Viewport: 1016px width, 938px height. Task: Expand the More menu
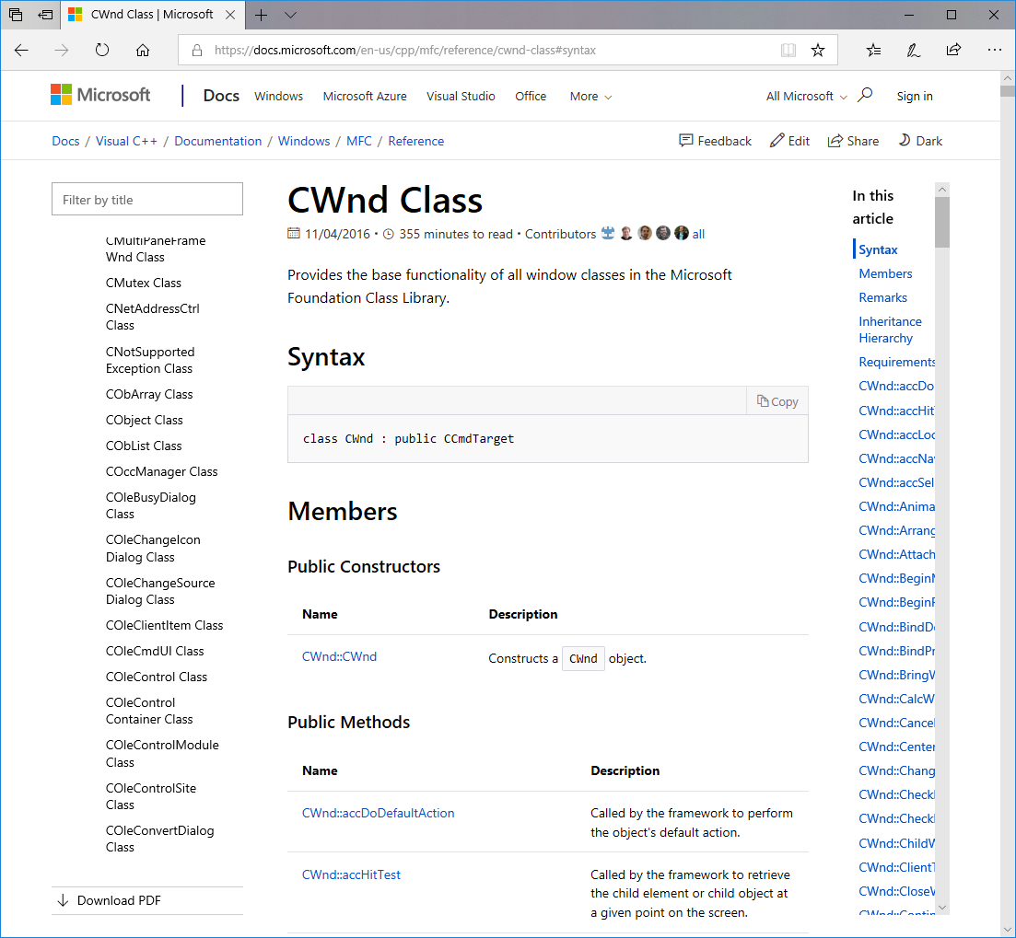(x=590, y=96)
